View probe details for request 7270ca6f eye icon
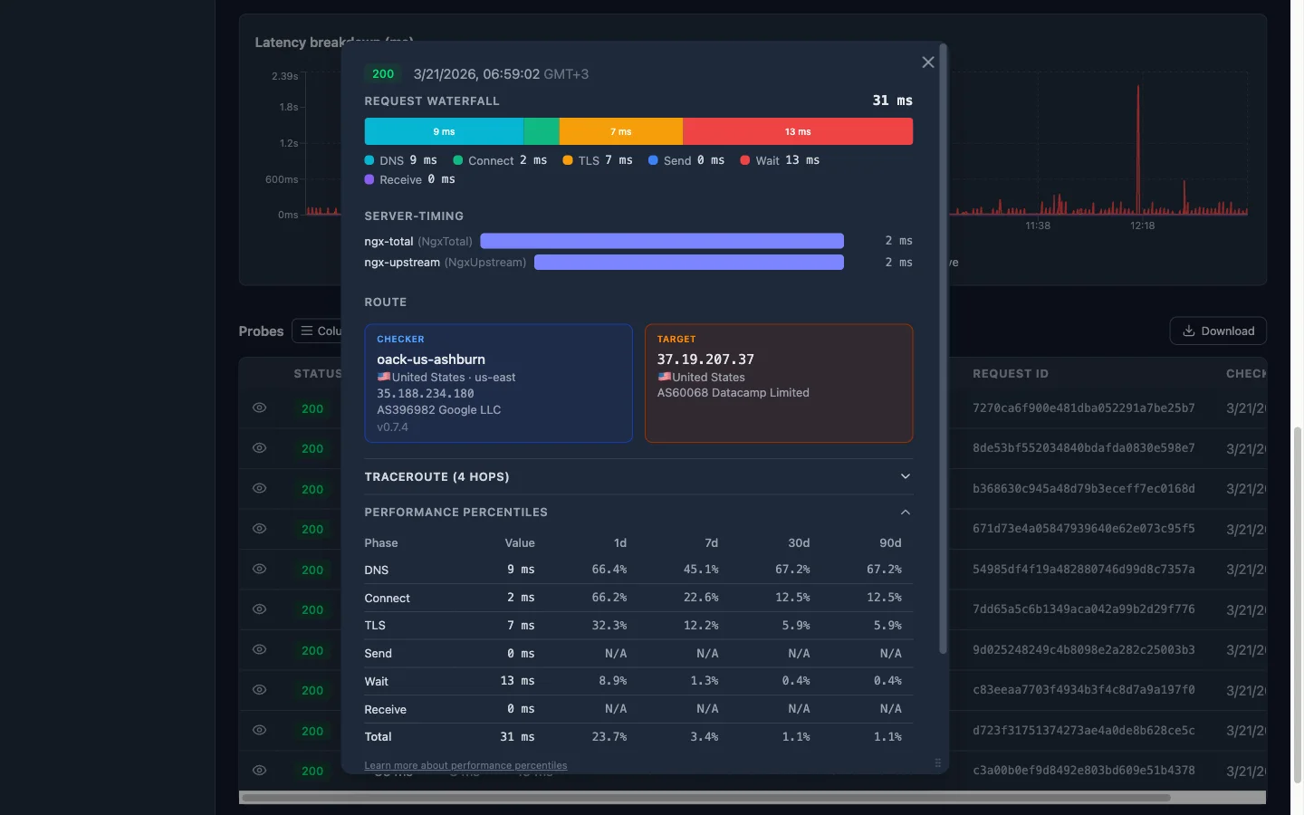The height and width of the screenshot is (815, 1304). point(259,408)
